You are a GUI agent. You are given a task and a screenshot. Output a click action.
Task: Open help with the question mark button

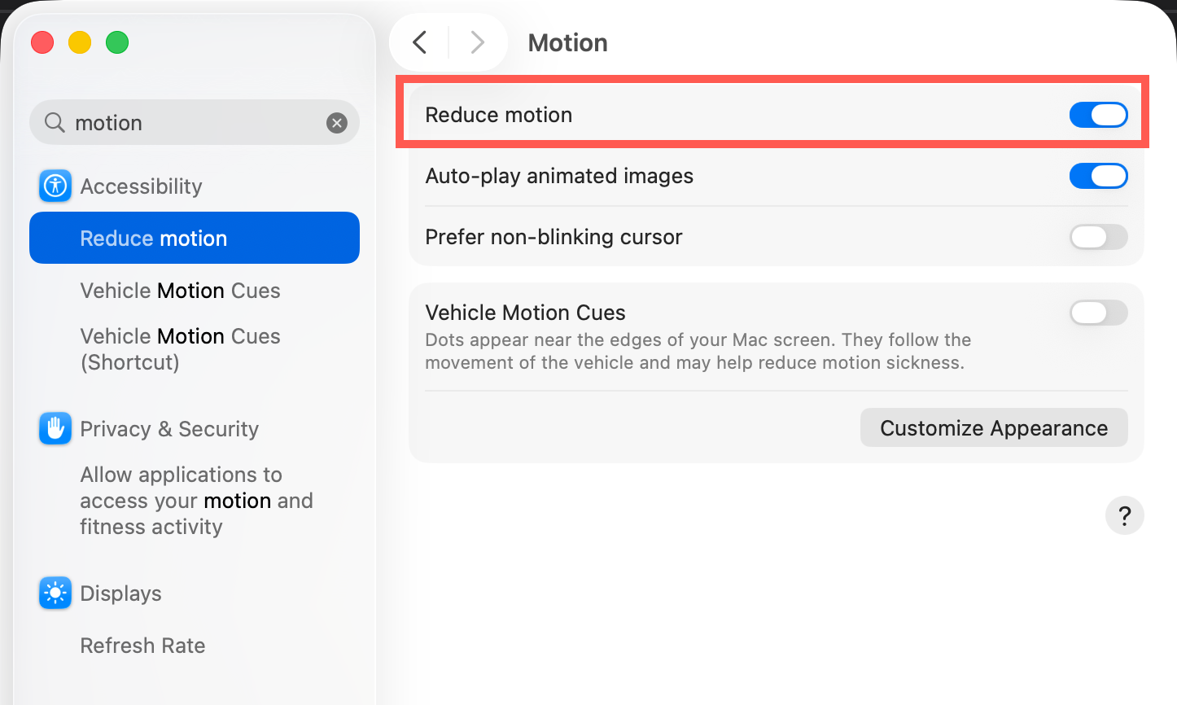1125,515
